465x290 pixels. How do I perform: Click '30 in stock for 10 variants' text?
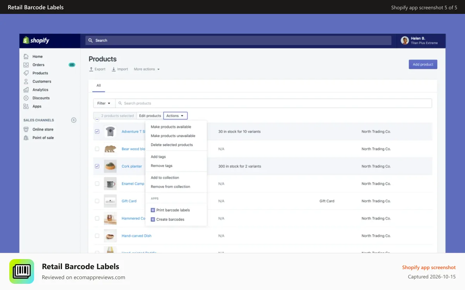239,131
